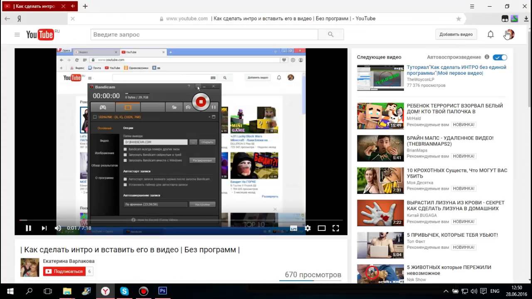Image resolution: width=532 pixels, height=299 pixels.
Task: Expand the system tray hidden icons
Action: pos(446,291)
